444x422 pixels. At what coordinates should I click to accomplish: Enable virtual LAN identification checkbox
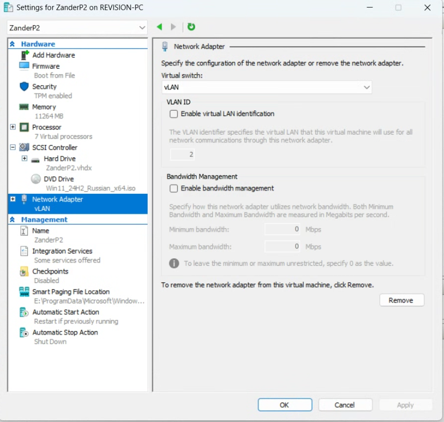(x=174, y=114)
